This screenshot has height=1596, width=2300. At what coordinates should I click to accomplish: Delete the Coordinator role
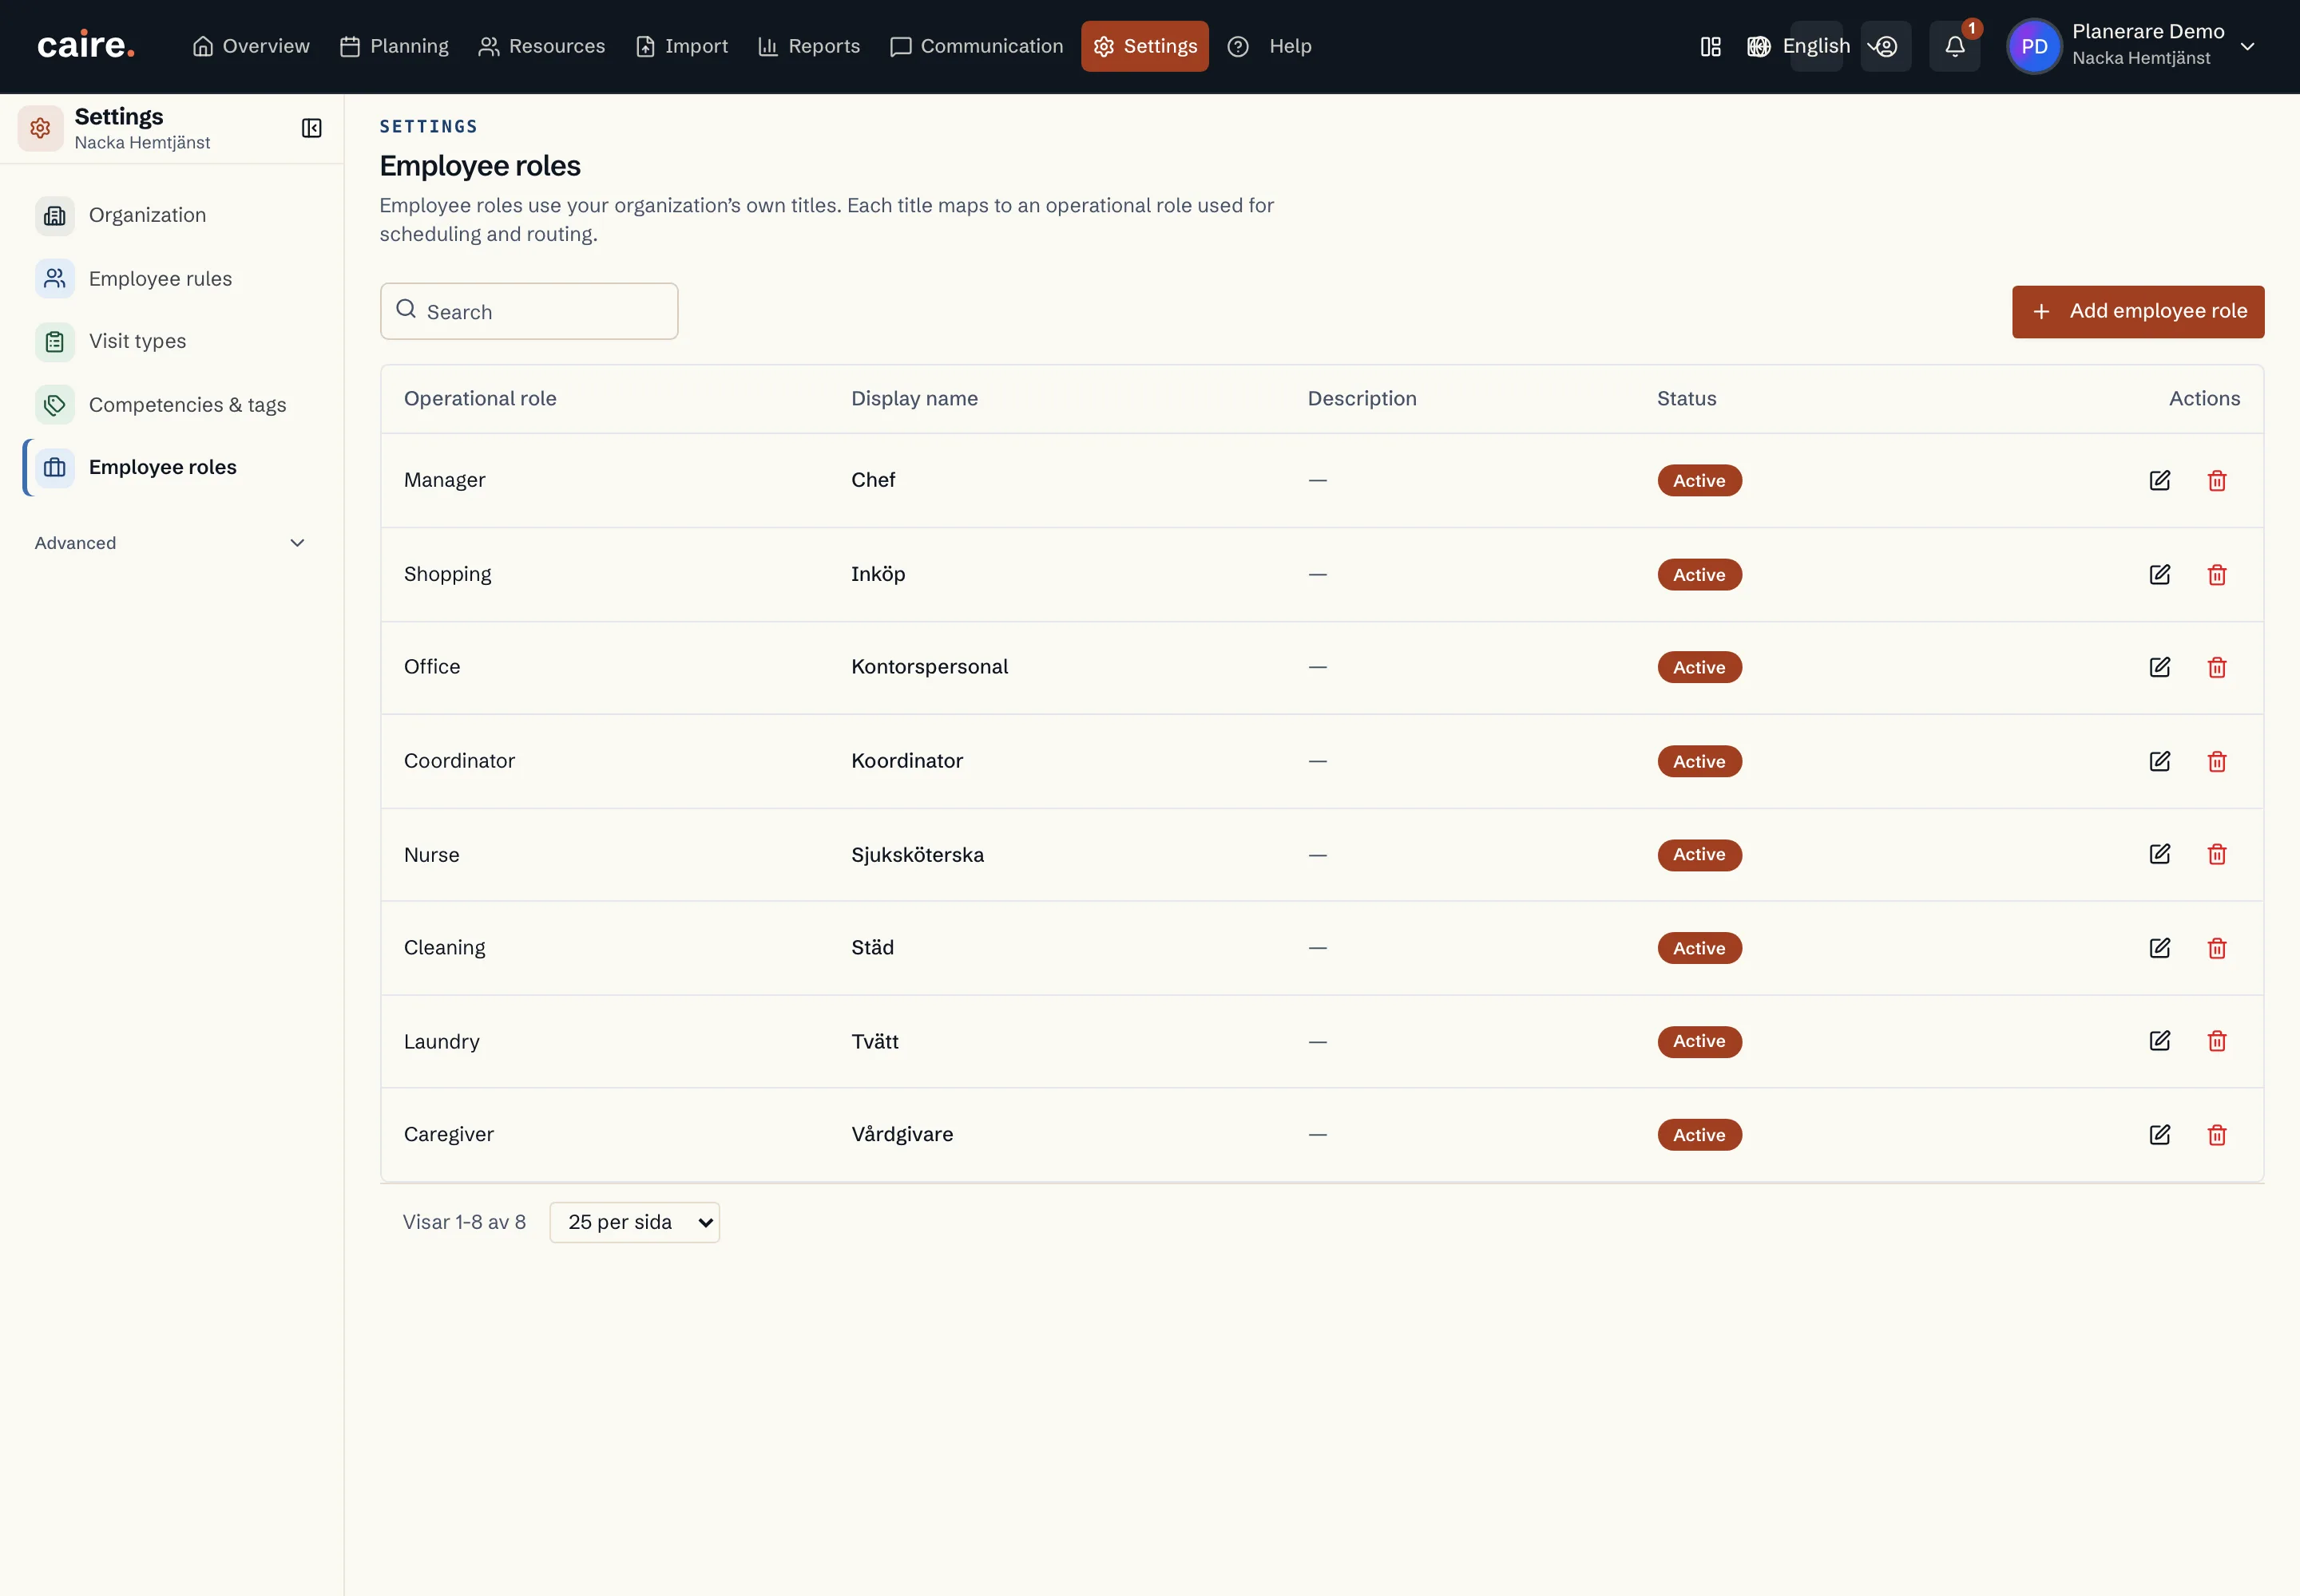tap(2217, 761)
